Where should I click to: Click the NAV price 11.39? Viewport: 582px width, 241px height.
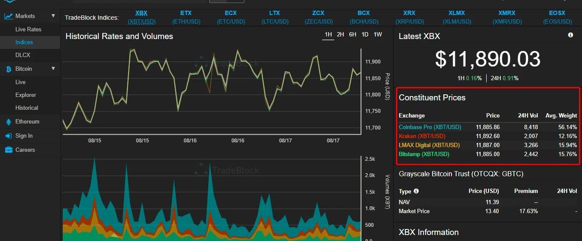click(x=493, y=202)
